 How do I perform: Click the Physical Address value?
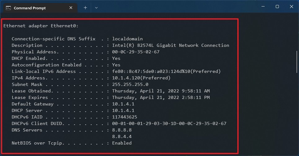136,52
